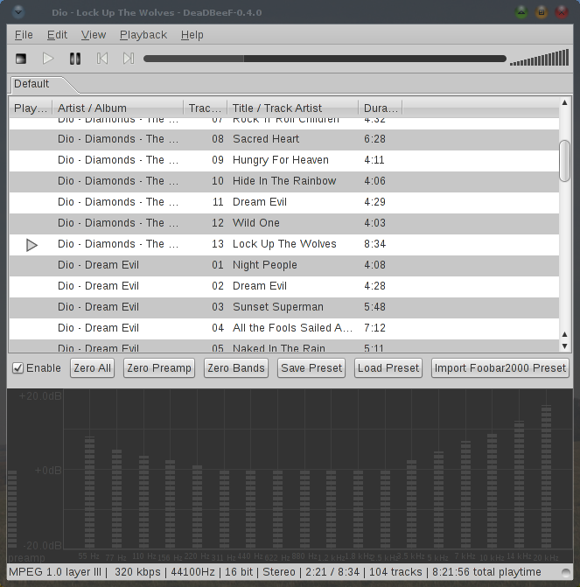This screenshot has height=587, width=580.
Task: Adjust the 3.5 kHz equalizer band
Action: click(411, 504)
